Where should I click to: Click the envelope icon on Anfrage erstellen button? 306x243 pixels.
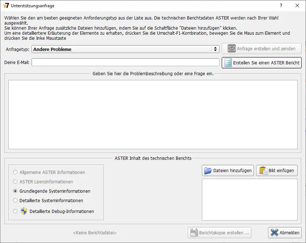click(x=231, y=48)
